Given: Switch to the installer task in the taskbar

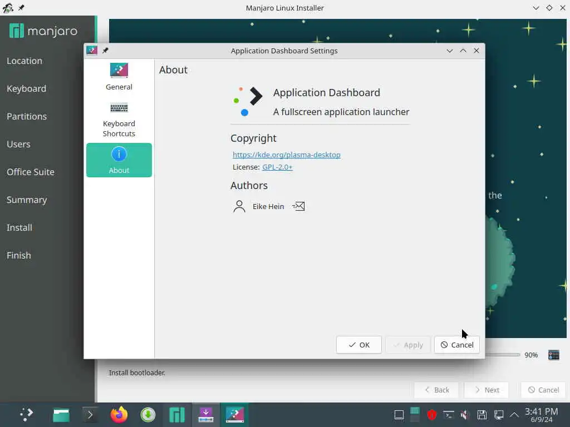Looking at the screenshot, I should [206, 415].
